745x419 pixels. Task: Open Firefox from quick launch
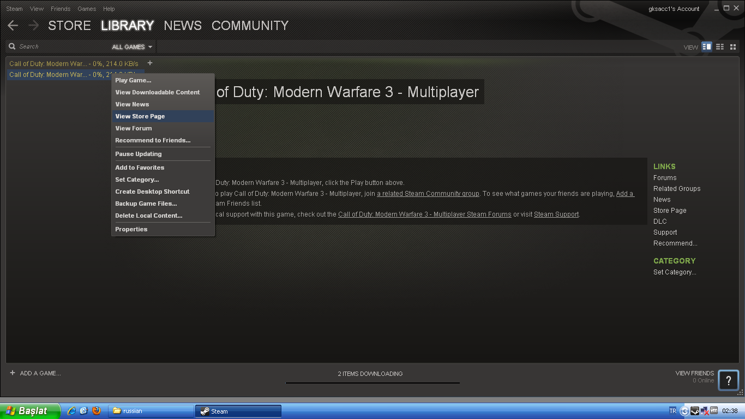(x=97, y=411)
